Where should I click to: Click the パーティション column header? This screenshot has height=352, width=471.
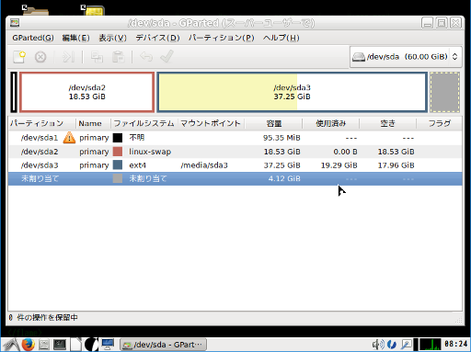(x=41, y=123)
